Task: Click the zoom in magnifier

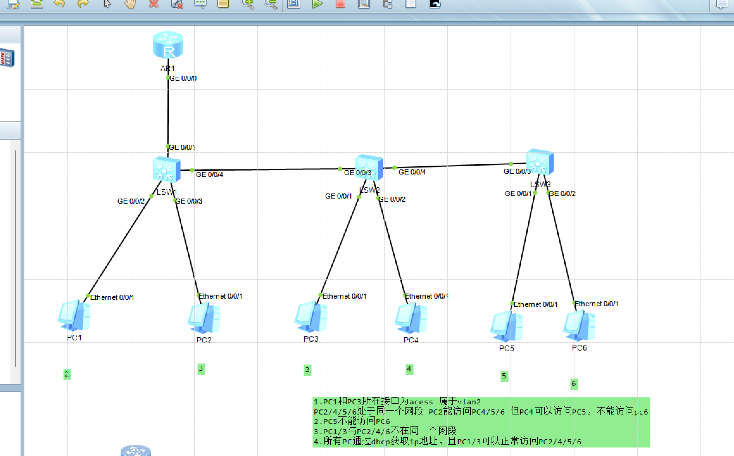Action: [248, 4]
